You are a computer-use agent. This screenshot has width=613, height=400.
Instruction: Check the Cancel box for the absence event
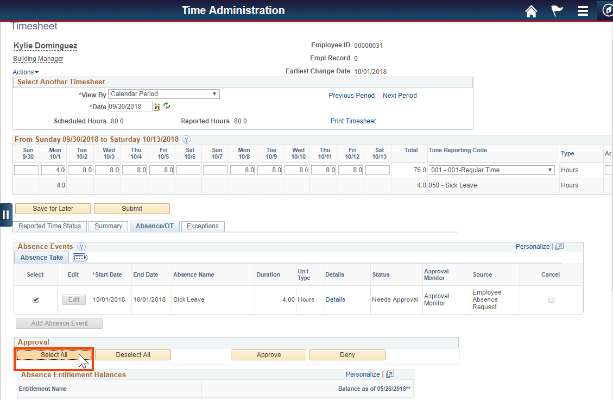tap(551, 299)
